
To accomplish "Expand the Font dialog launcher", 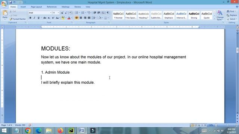I will (x=72, y=22).
